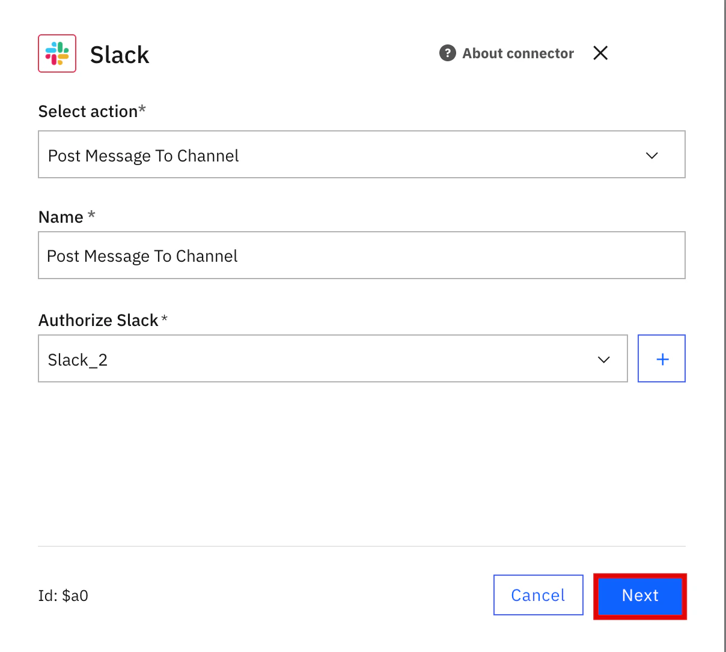Screen dimensions: 726x652
Task: Open the Authorize Slack account dropdown
Action: [x=333, y=358]
